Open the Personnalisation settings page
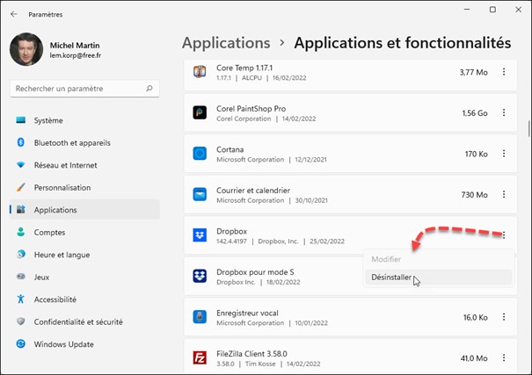Viewport: 532px width, 375px height. pyautogui.click(x=62, y=187)
